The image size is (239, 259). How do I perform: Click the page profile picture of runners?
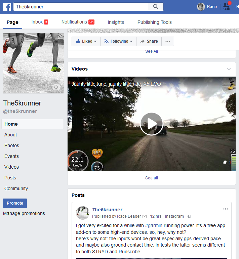pos(34,63)
